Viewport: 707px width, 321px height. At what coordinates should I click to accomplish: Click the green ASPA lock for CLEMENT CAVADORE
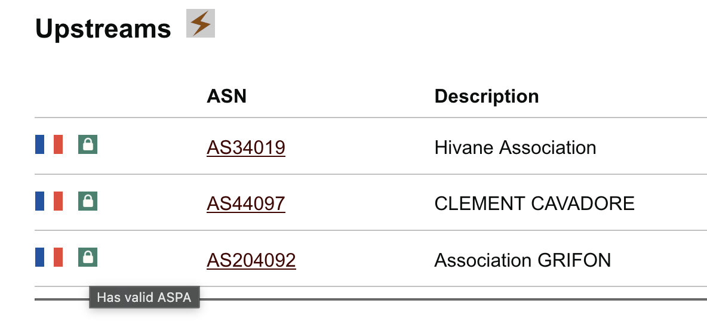click(x=88, y=201)
